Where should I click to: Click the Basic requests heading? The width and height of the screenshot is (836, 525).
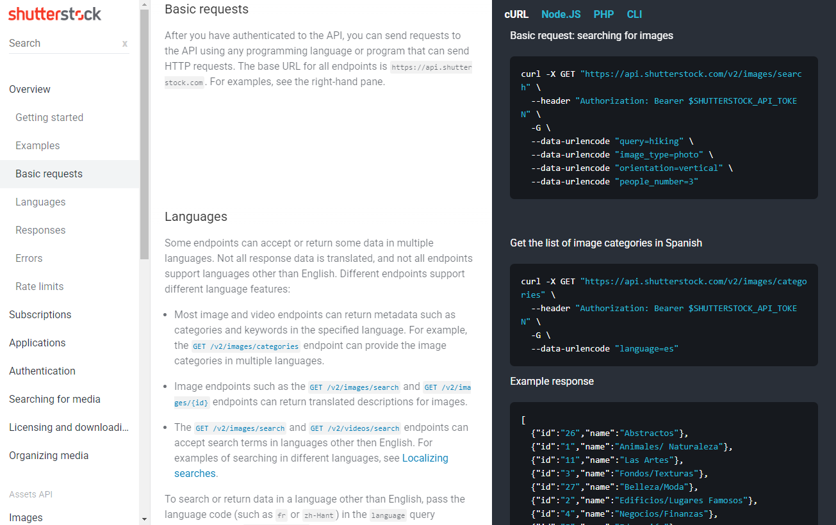tap(206, 9)
